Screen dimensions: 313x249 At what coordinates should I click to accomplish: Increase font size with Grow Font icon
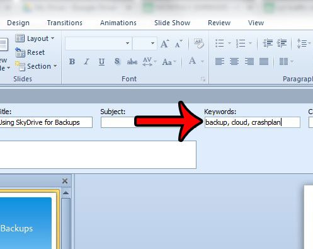[x=165, y=43]
